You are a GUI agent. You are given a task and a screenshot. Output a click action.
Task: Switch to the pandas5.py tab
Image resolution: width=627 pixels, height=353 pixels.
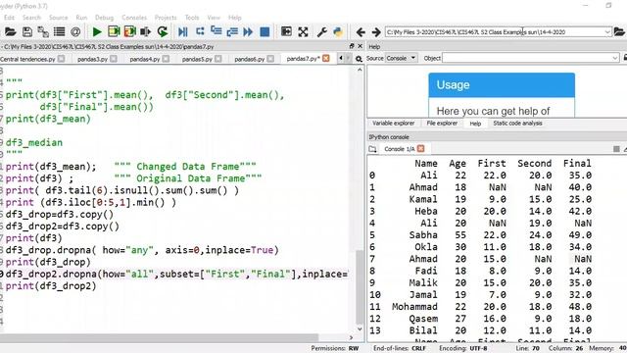197,59
